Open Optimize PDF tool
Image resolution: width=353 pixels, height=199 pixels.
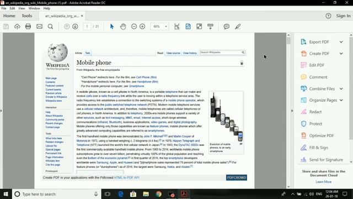click(x=321, y=135)
